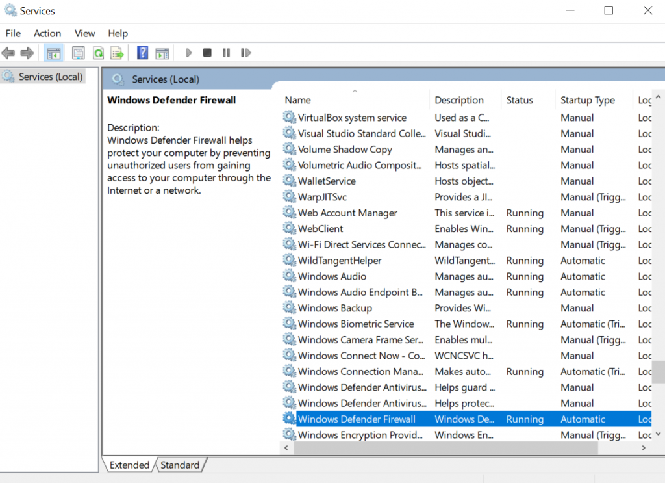Close the Services window

pos(647,10)
